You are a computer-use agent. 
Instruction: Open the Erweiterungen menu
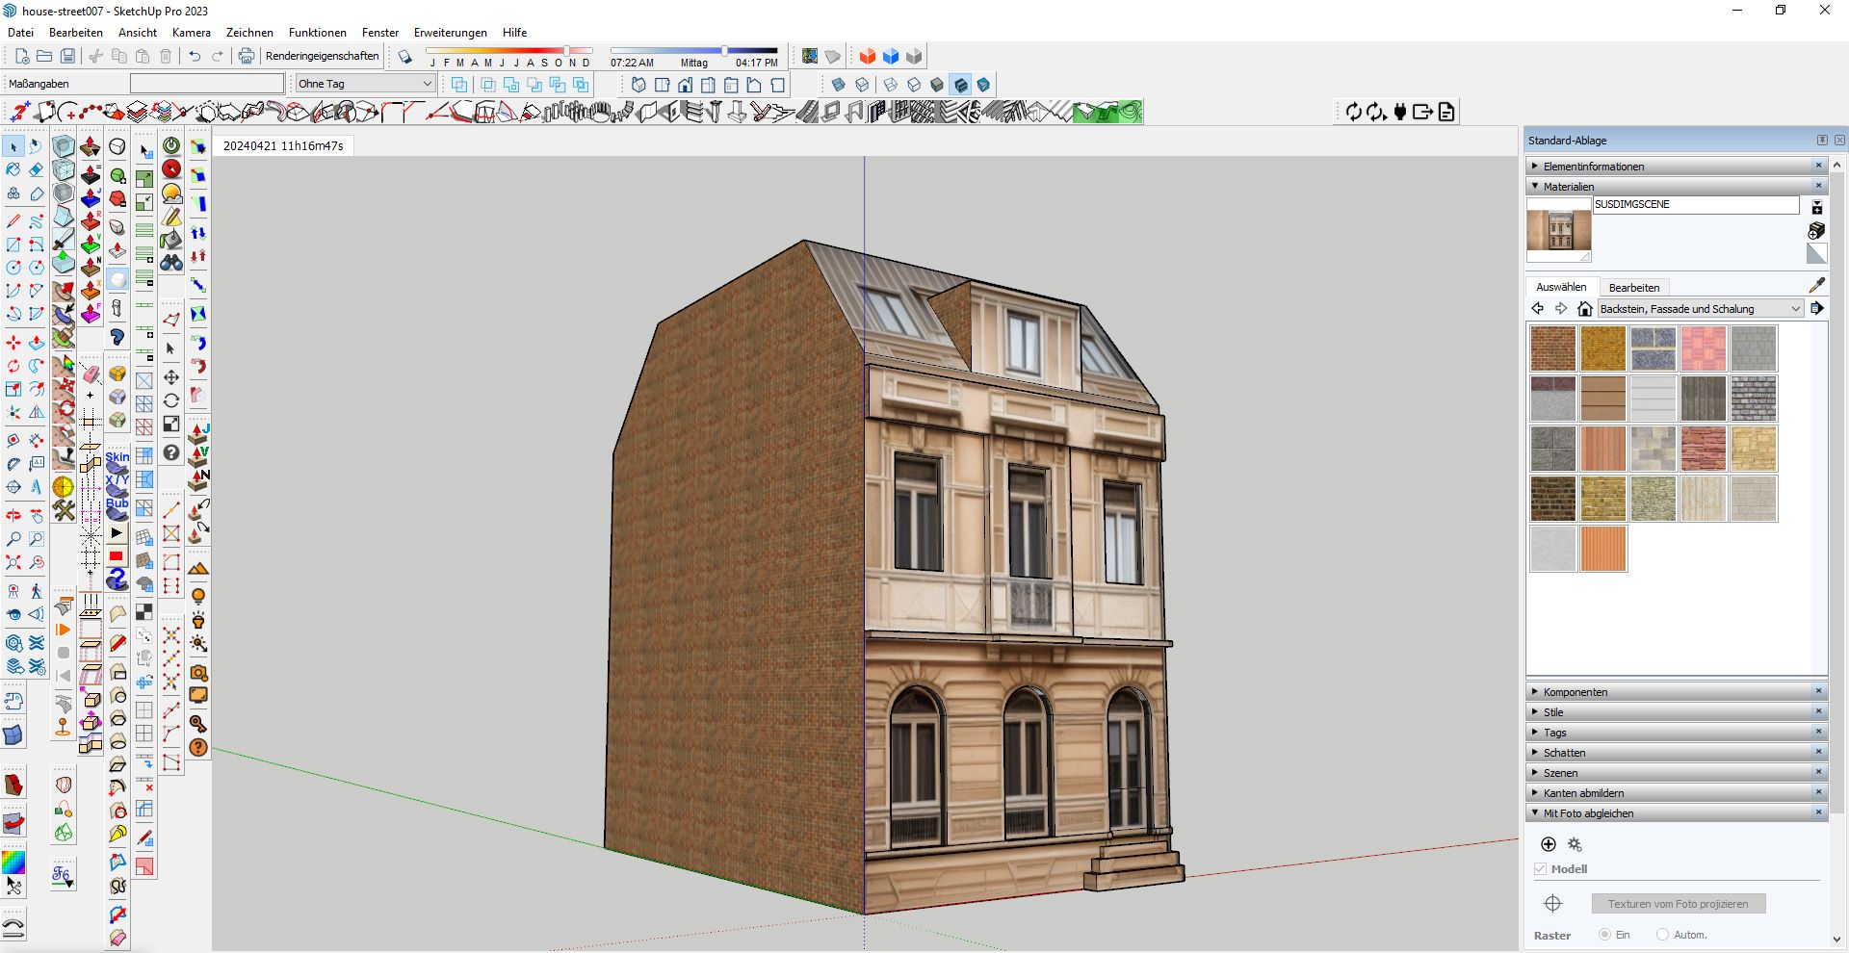click(450, 33)
